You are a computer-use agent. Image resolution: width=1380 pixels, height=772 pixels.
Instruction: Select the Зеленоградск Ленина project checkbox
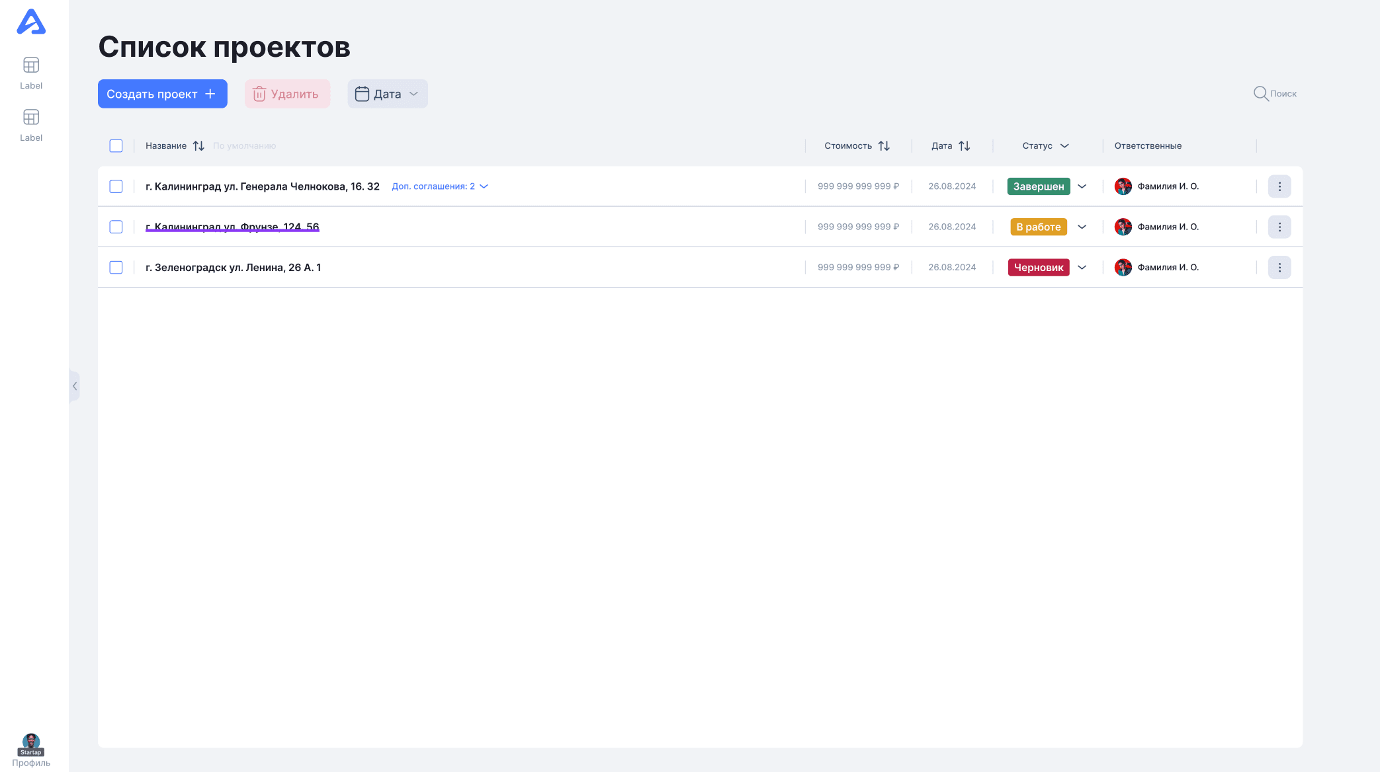pyautogui.click(x=116, y=268)
